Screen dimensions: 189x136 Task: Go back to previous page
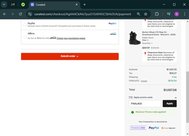pyautogui.click(x=4, y=14)
